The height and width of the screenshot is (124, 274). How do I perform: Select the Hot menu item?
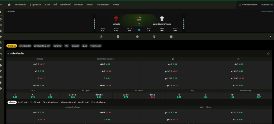[x=47, y=5]
